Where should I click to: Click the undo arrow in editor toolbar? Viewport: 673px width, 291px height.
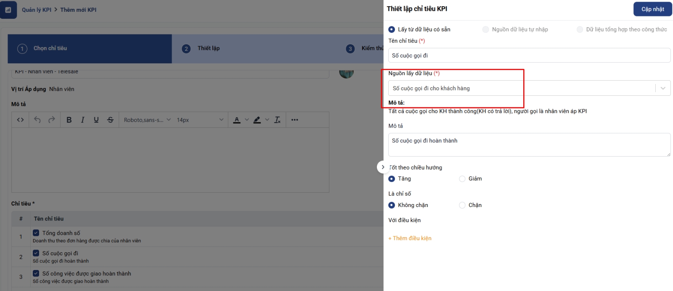(37, 120)
